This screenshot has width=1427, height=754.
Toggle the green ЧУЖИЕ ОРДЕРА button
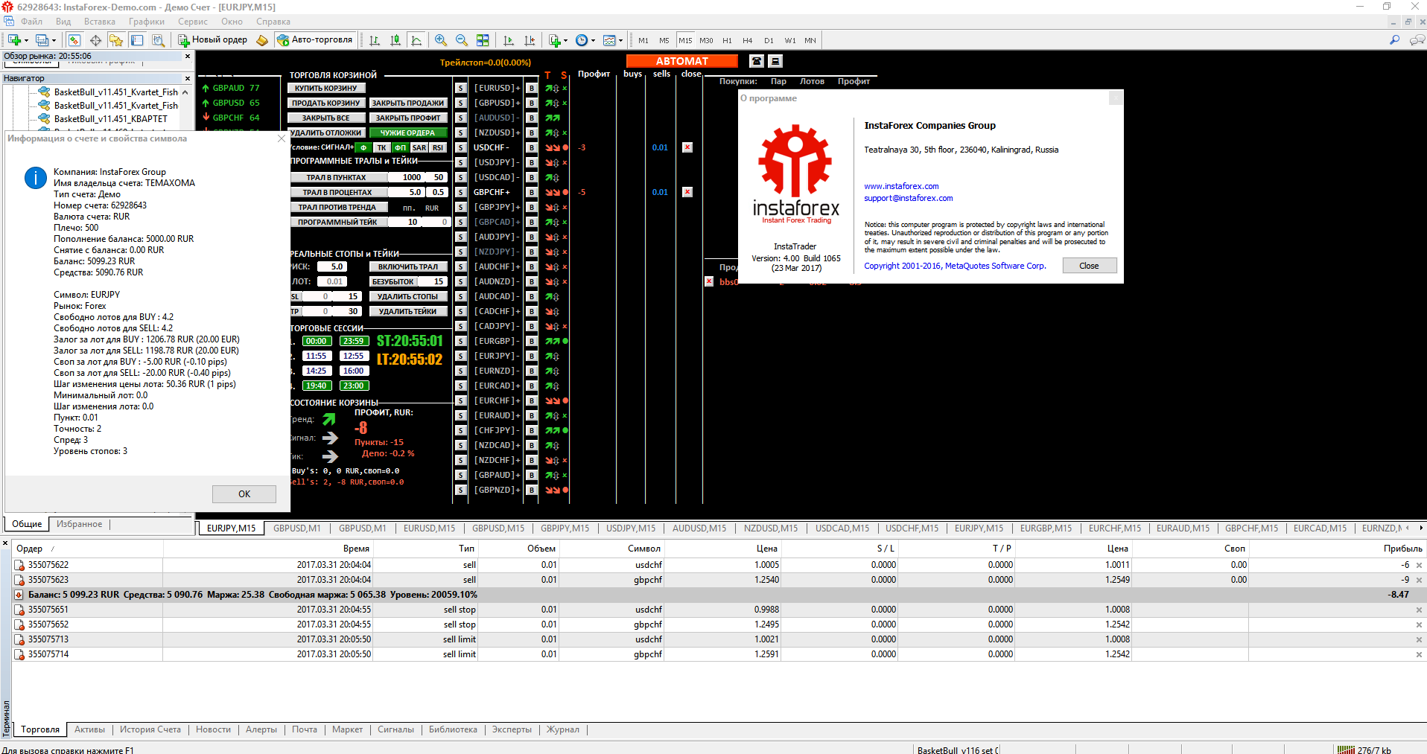(407, 132)
